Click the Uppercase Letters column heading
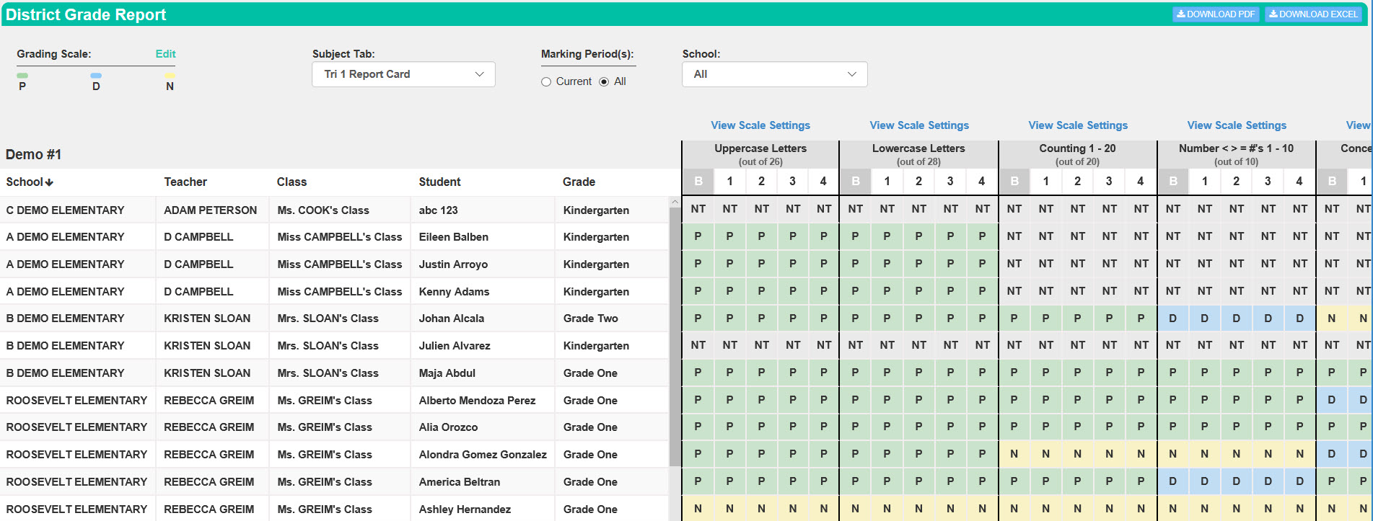The height and width of the screenshot is (521, 1373). (760, 148)
